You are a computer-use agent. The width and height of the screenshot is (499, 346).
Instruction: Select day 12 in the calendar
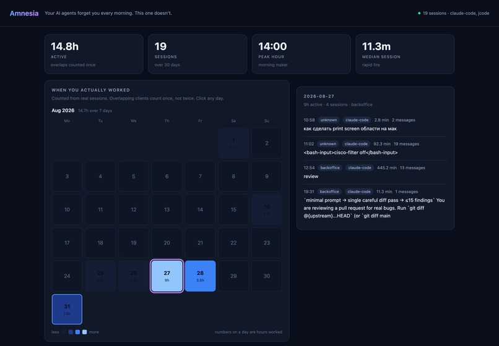(134, 209)
